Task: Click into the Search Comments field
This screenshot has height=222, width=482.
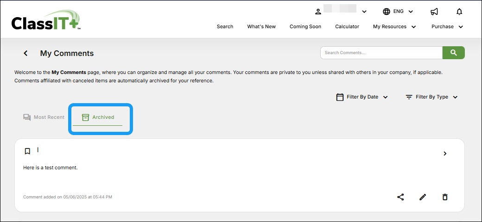Action: pos(381,53)
